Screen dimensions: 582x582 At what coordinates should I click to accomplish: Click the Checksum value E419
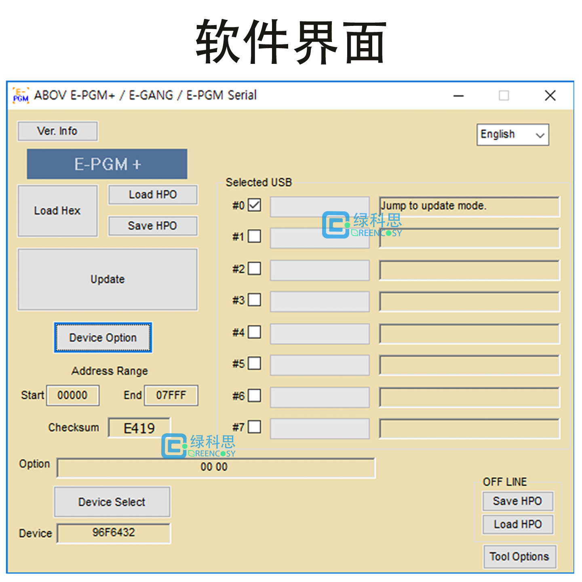coord(139,428)
